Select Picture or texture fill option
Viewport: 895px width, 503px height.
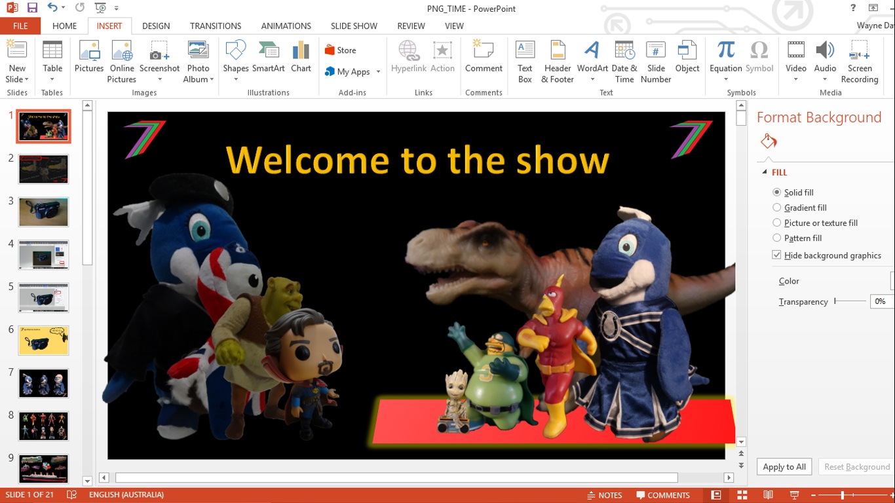click(x=815, y=223)
